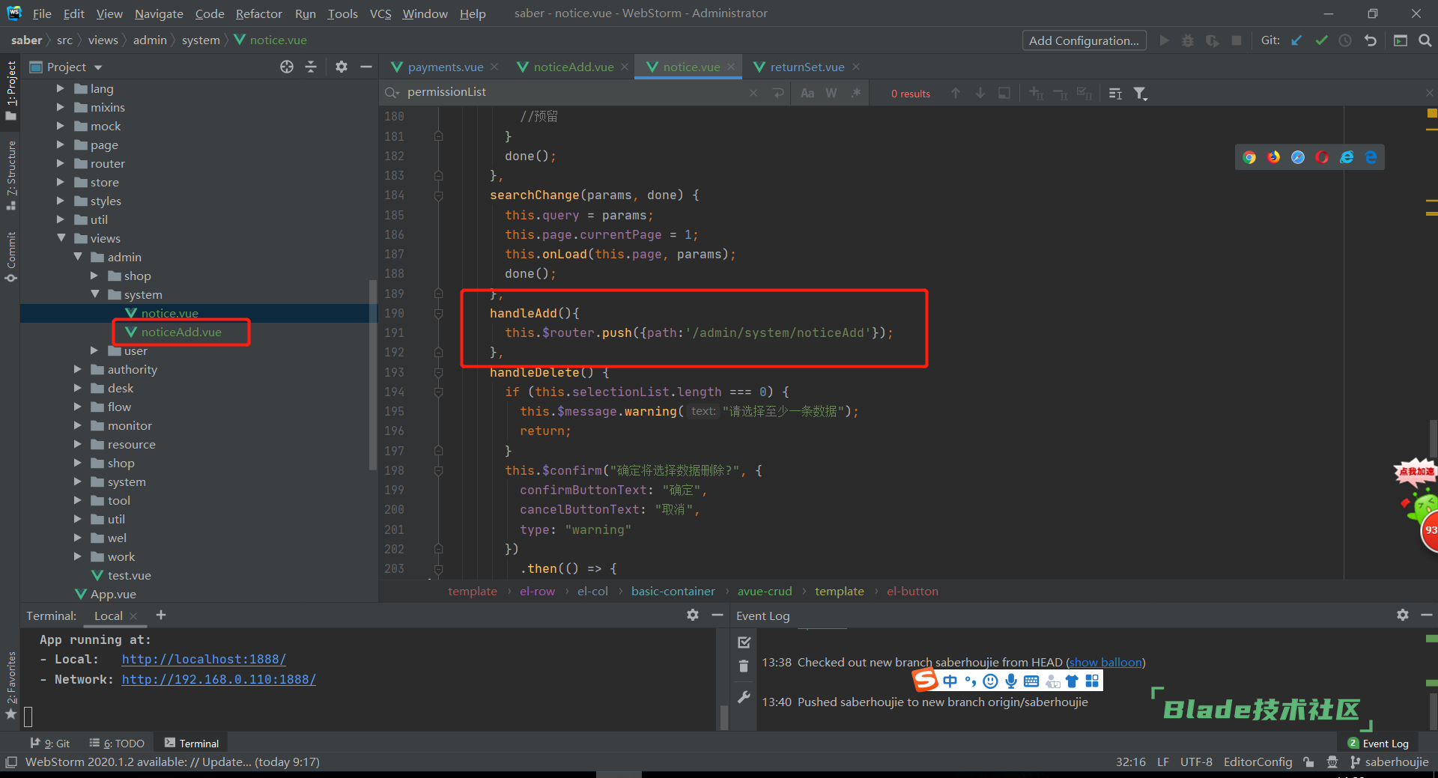Click the Git rollback arrow icon

[x=1370, y=40]
